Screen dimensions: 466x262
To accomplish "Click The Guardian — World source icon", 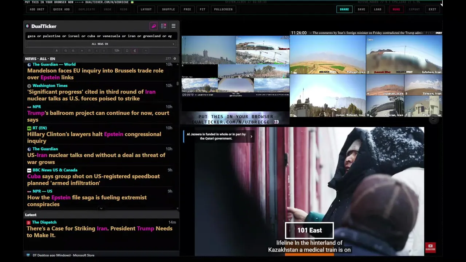I will (29, 64).
